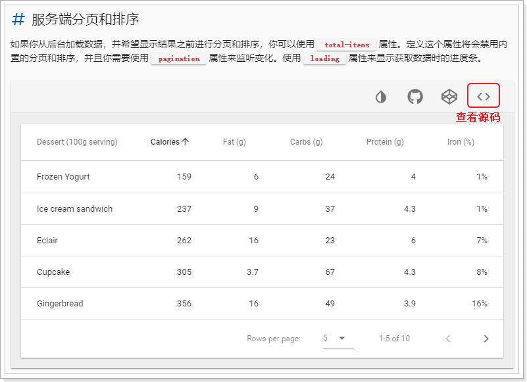The image size is (527, 382).
Task: Sort table by Carbs (g) header
Action: (x=306, y=142)
